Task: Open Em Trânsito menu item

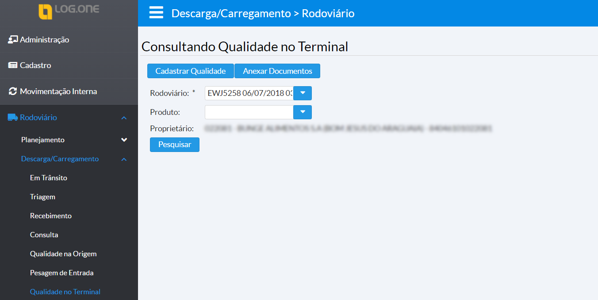Action: pos(49,178)
